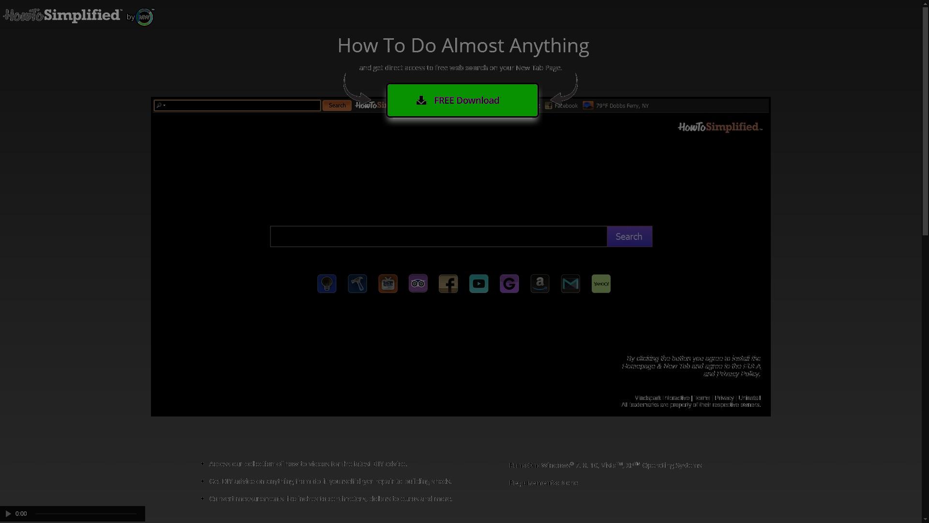Open the hammer DIY tools icon
The height and width of the screenshot is (523, 929).
coord(357,284)
